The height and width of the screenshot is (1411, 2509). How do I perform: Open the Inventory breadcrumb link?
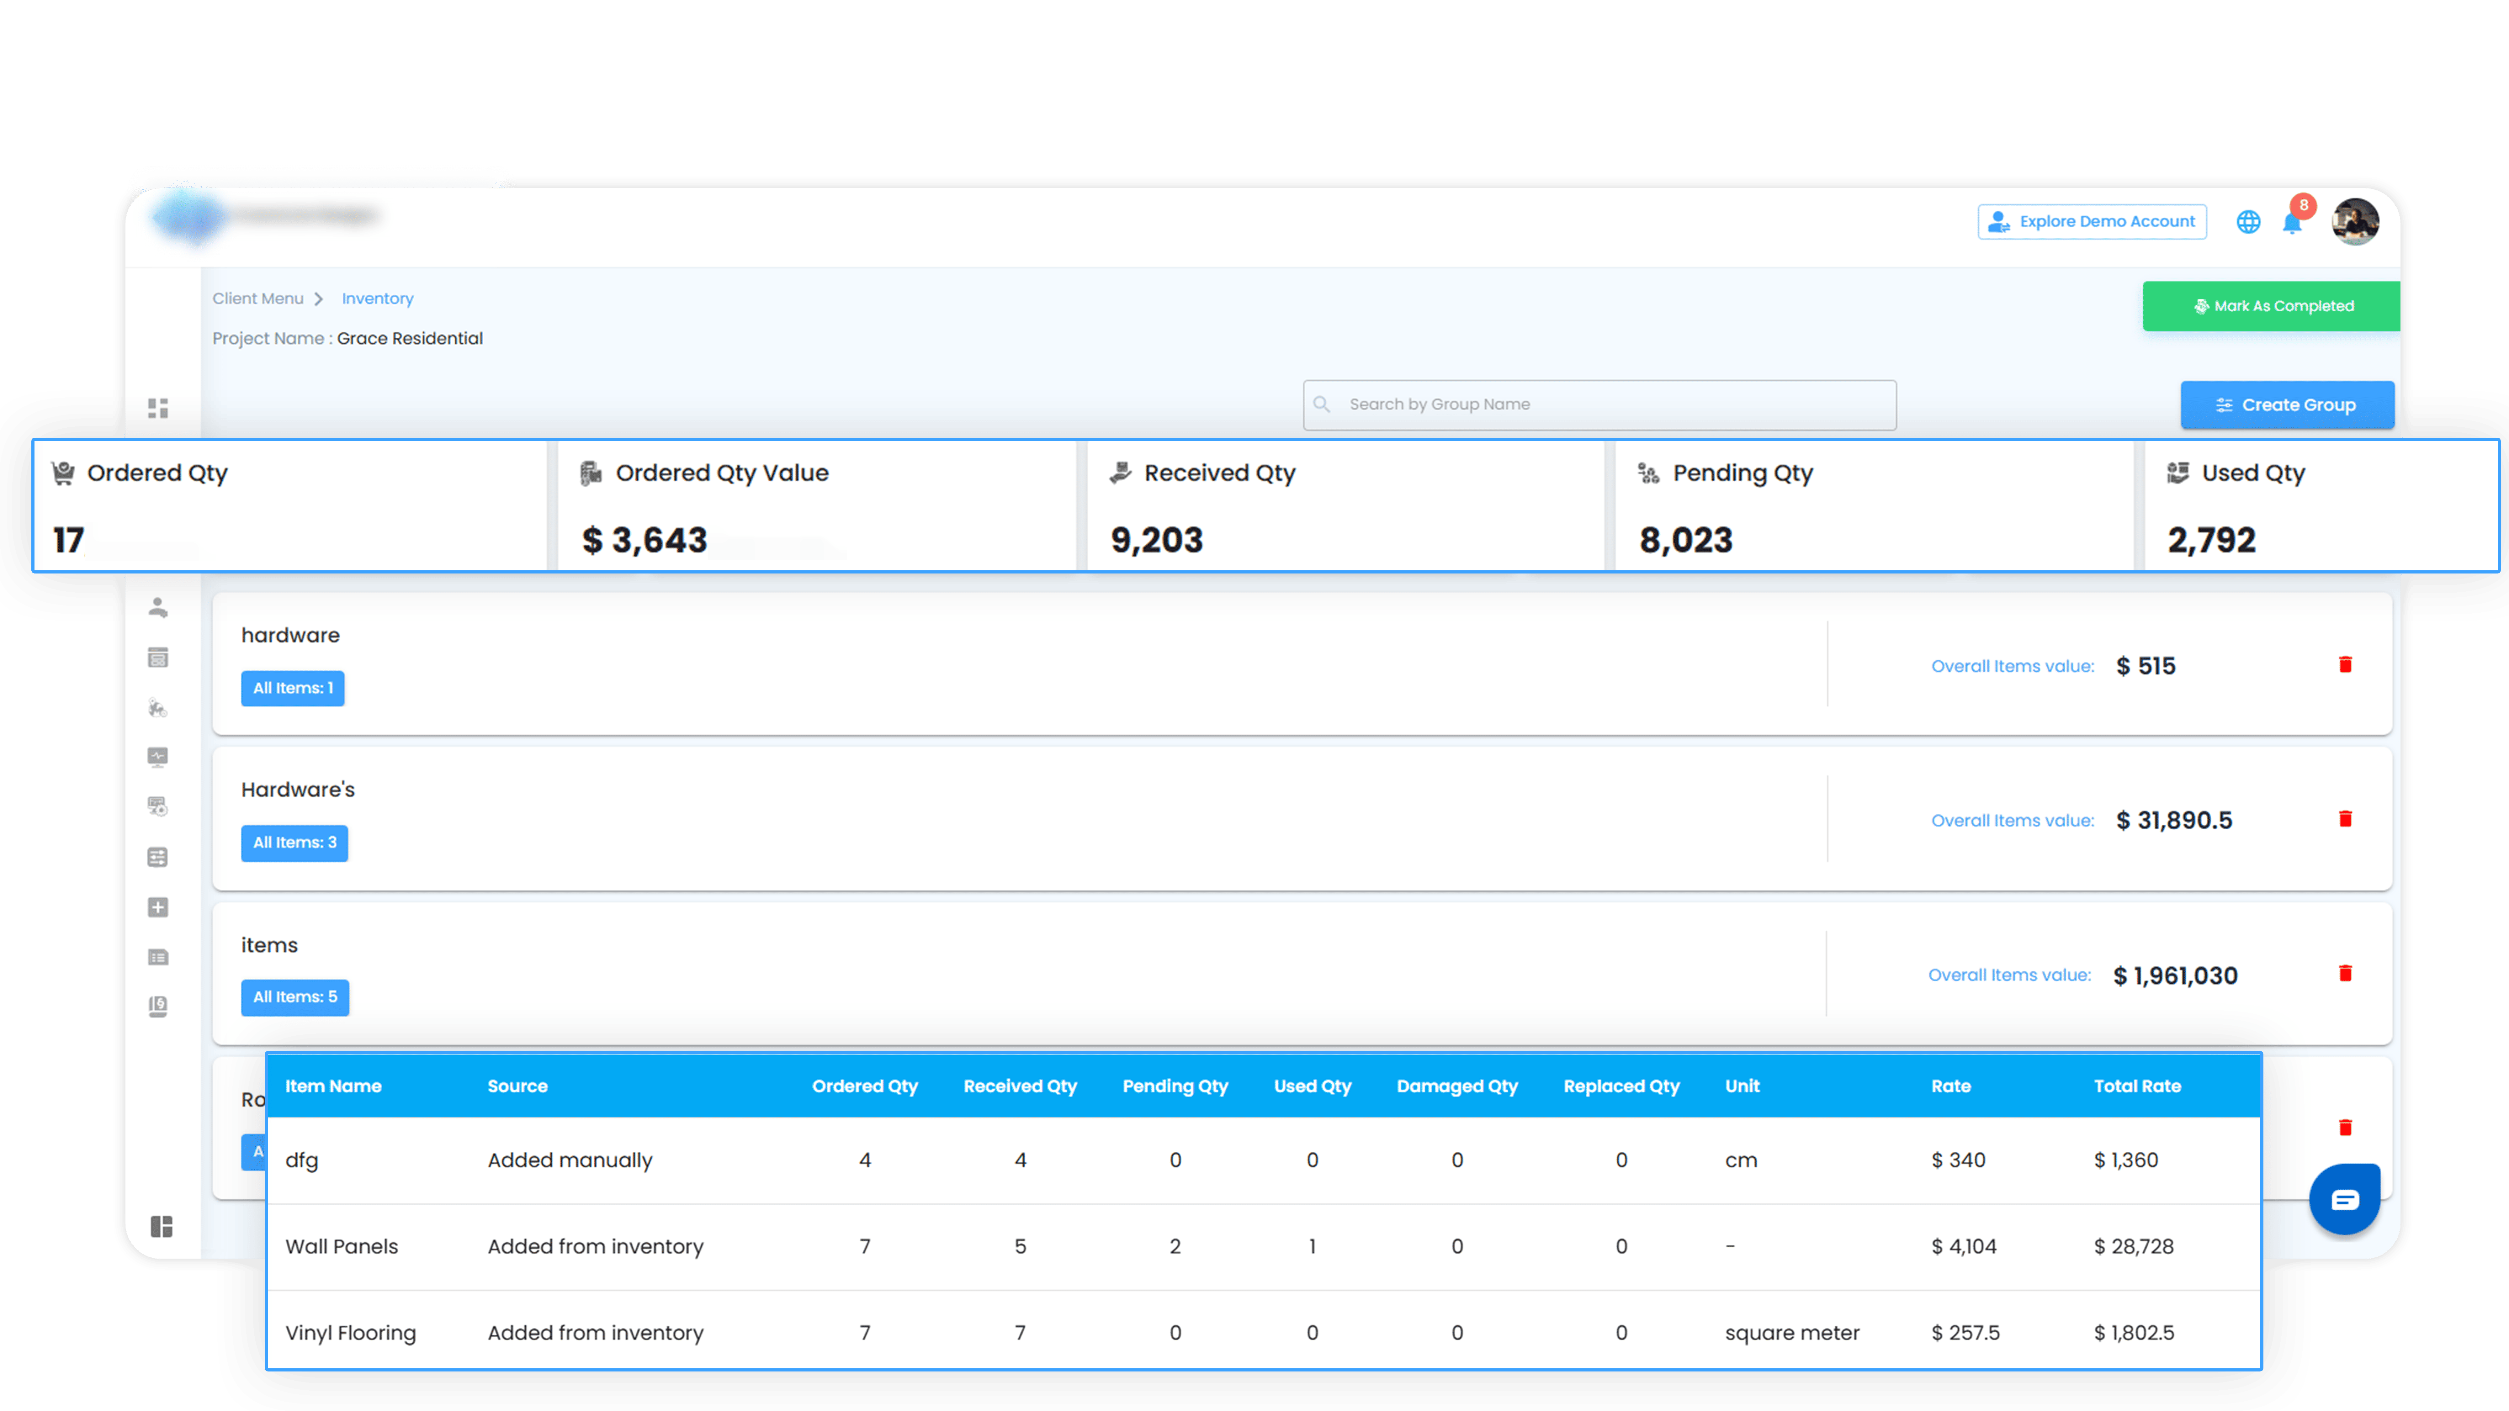tap(377, 298)
